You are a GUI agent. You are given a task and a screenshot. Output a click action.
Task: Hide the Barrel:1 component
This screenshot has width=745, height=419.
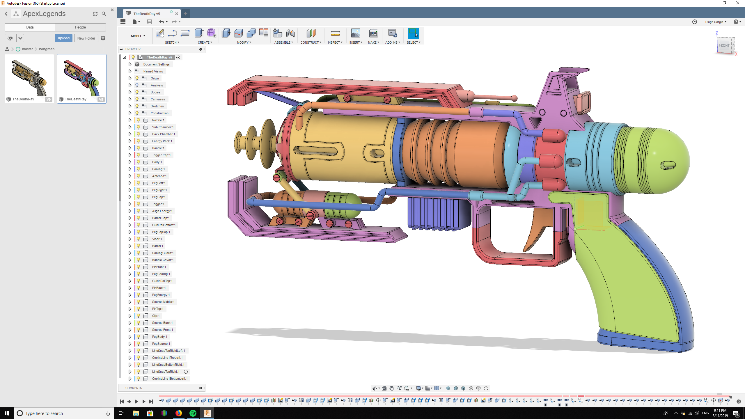click(139, 246)
